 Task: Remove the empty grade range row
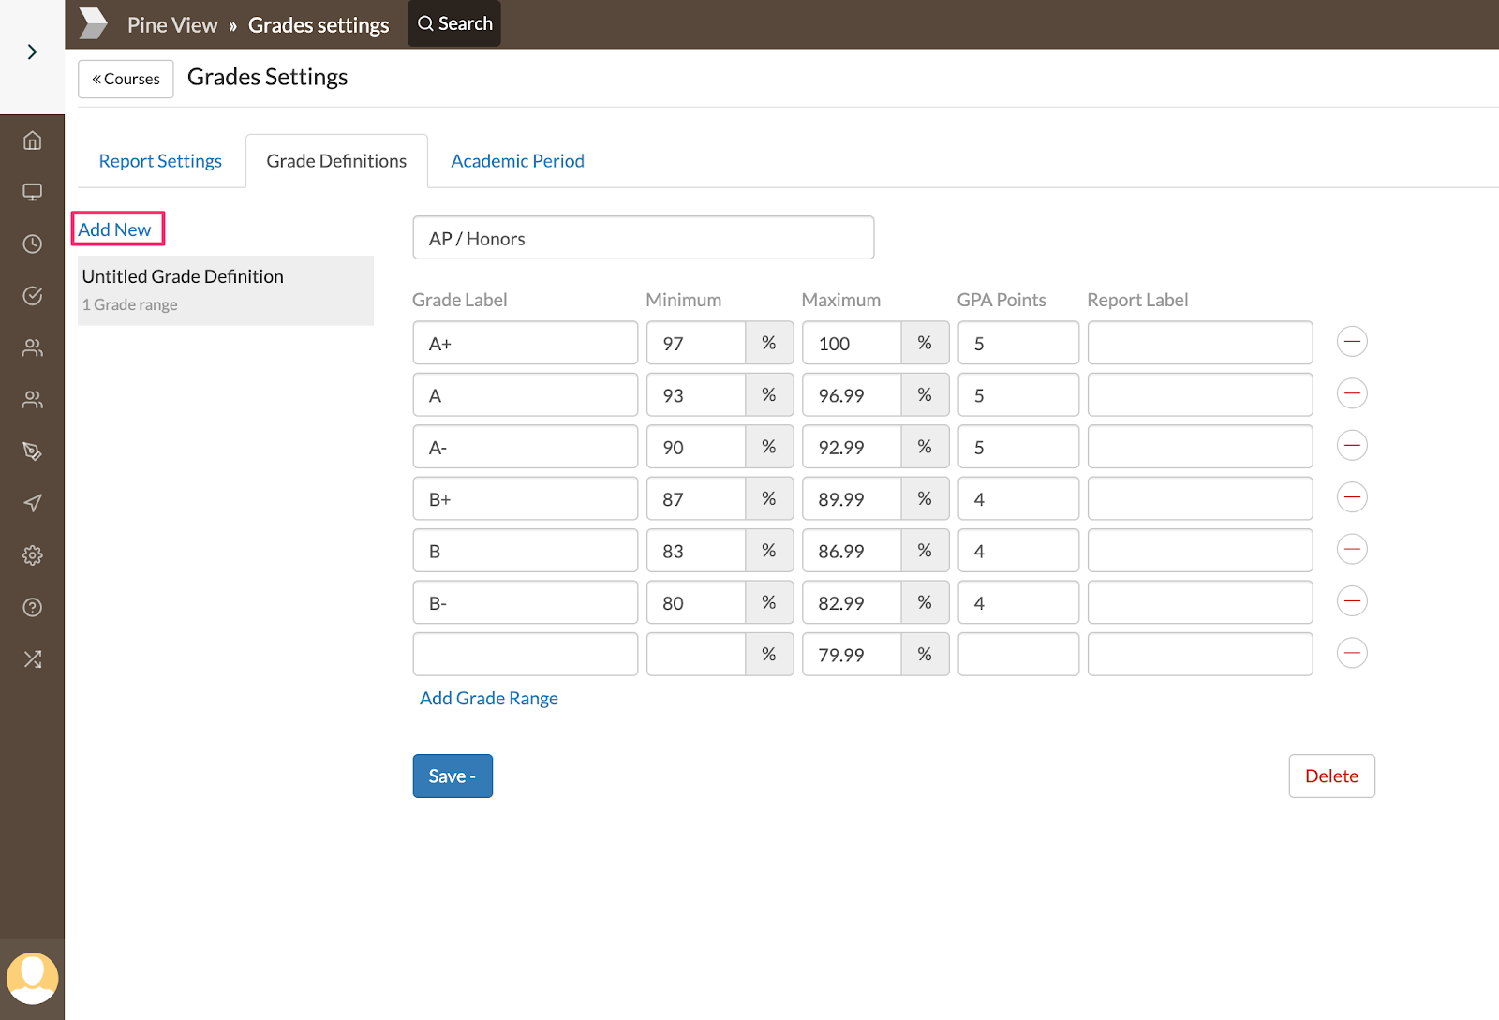[1352, 653]
